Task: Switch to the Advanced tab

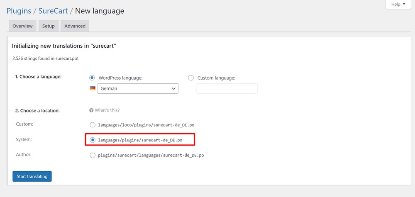Action: click(x=75, y=26)
